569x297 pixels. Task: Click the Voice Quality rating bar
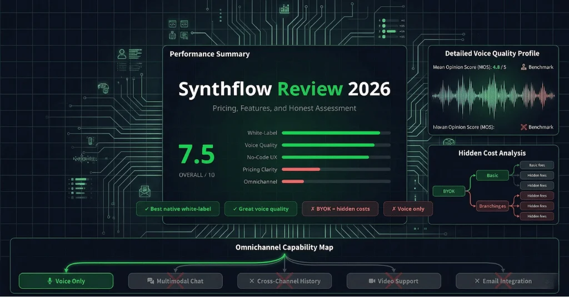point(336,145)
